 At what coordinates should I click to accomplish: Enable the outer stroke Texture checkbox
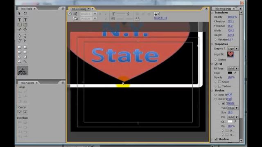point(227,135)
